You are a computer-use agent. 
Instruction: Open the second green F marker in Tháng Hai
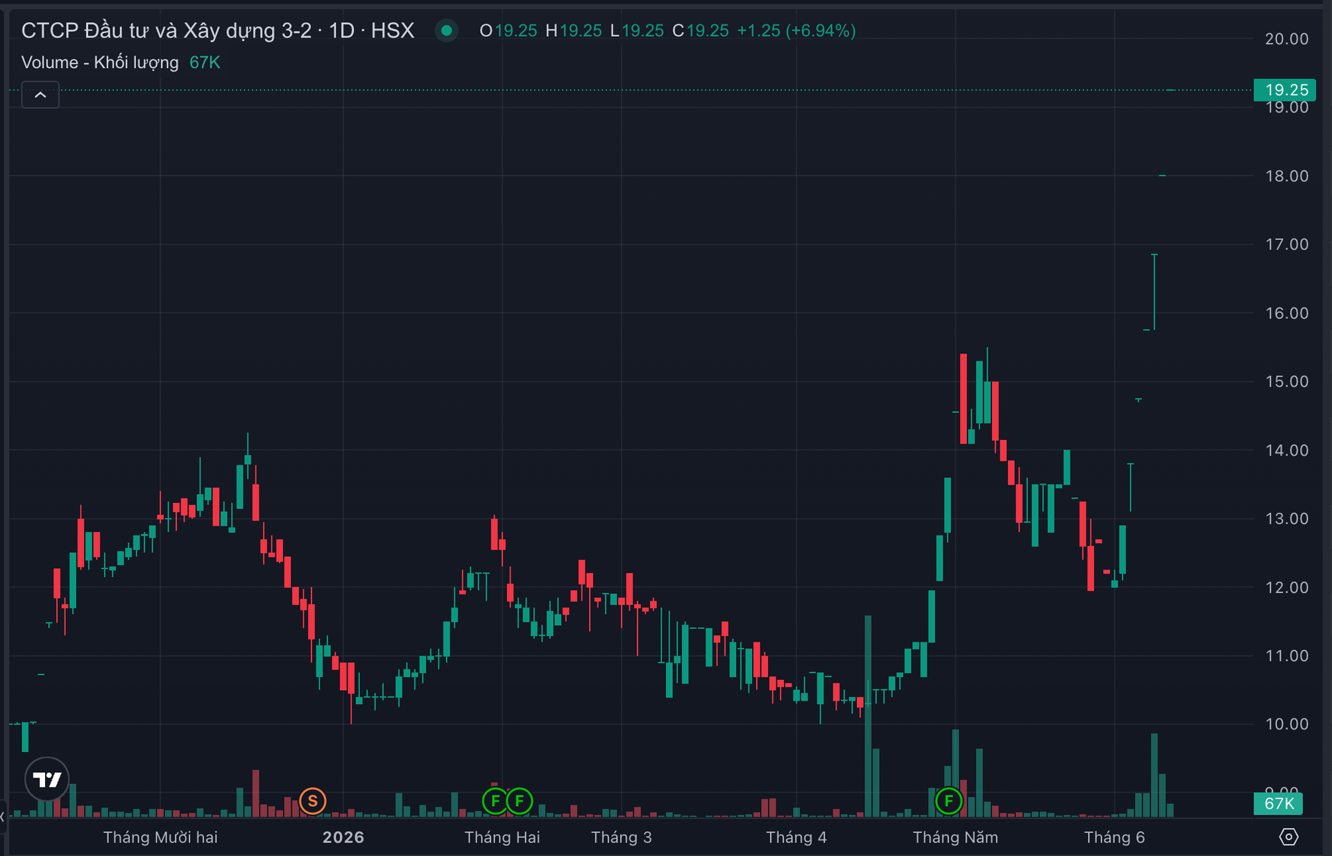[520, 801]
